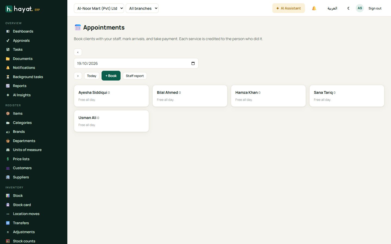Open the Staff report
Screen dimensions: 391x244
pyautogui.click(x=135, y=76)
